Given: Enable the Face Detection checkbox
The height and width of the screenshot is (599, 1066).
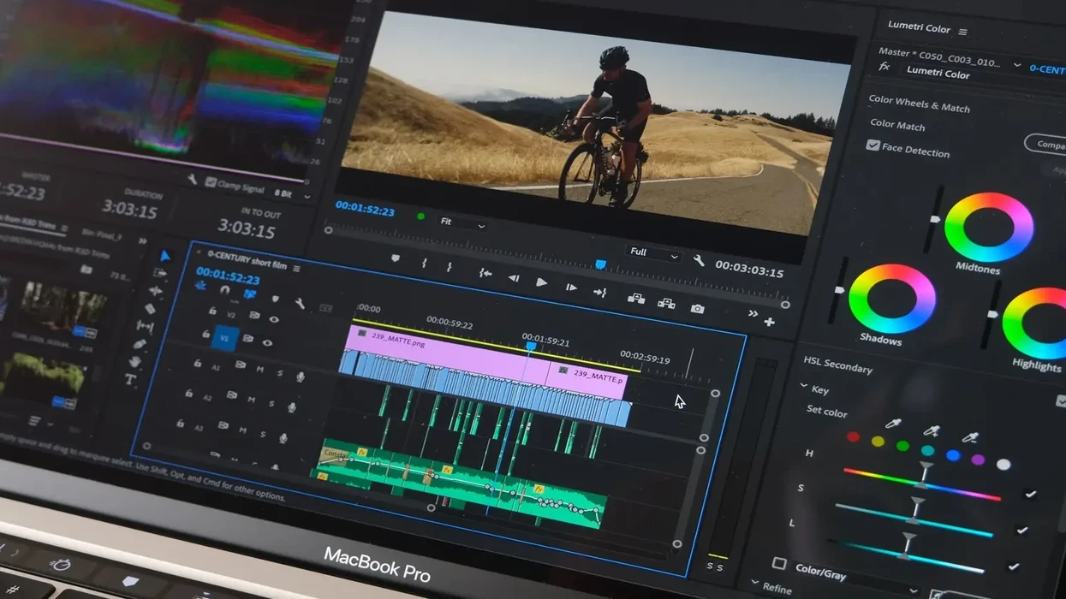Looking at the screenshot, I should pos(872,145).
